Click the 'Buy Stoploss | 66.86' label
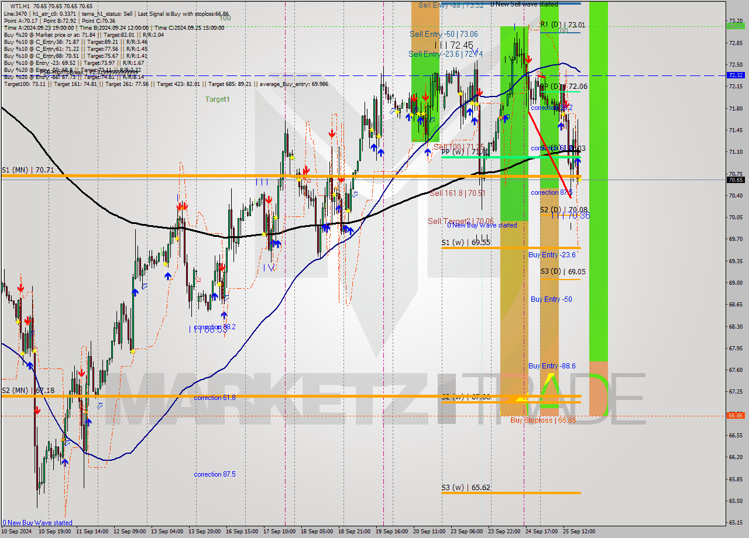This screenshot has width=749, height=538. pos(543,420)
